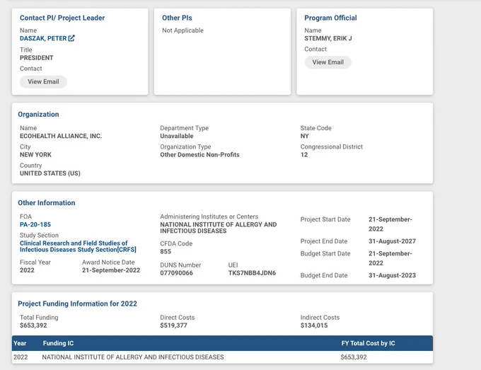Select Award Notice Date 21-September-2022
The image size is (481, 370).
coord(111,270)
